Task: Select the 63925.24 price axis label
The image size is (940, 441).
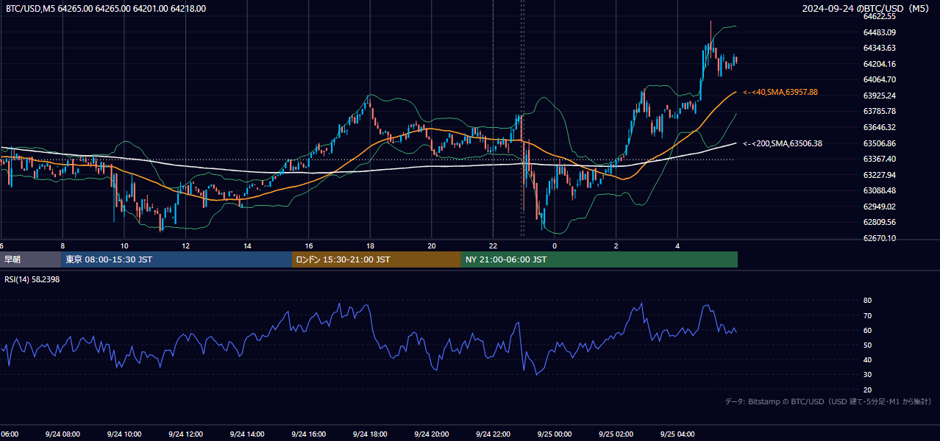Action: (x=879, y=96)
